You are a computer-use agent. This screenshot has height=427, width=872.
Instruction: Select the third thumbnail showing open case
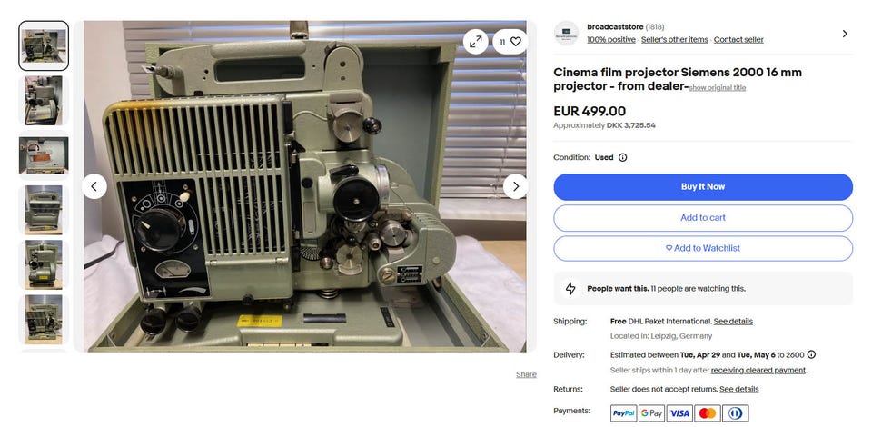pos(44,155)
